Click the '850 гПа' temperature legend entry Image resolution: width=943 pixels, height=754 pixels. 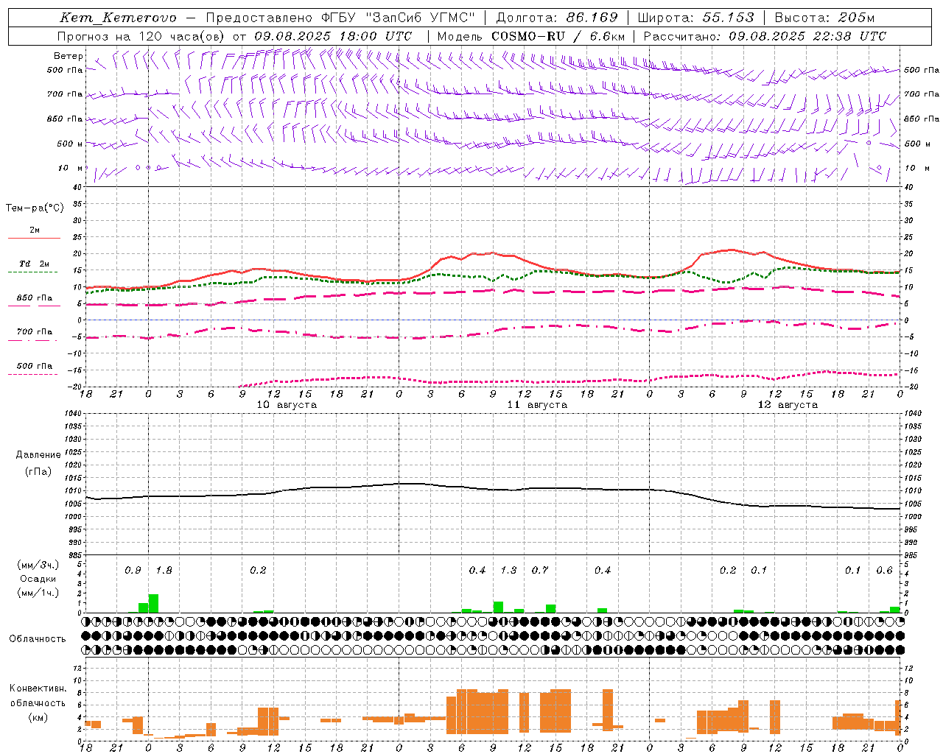(x=35, y=298)
